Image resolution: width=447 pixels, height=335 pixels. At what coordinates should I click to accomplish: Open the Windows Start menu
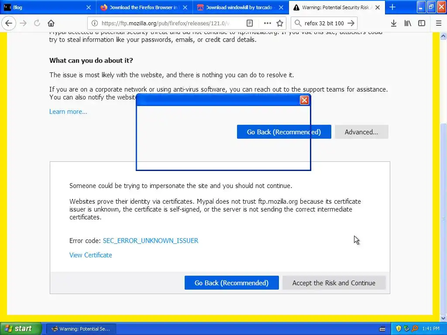(x=21, y=329)
